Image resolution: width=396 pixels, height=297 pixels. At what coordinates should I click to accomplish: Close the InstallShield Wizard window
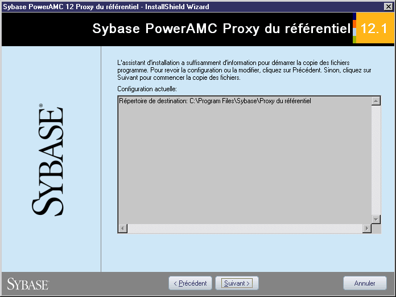coord(388,7)
